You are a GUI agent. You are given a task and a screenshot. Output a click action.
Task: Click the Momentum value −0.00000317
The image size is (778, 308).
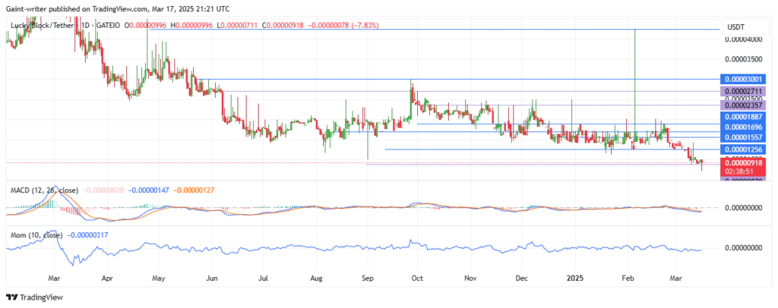click(87, 234)
